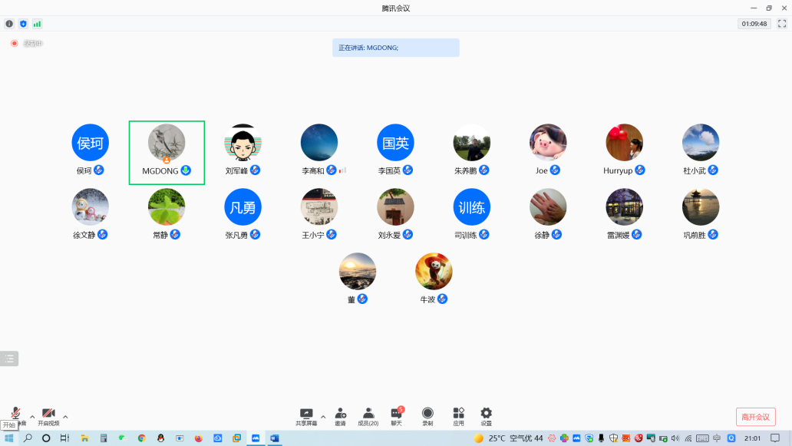Viewport: 792px width, 446px height.
Task: Select MGDONG's participant tile
Action: pyautogui.click(x=167, y=152)
